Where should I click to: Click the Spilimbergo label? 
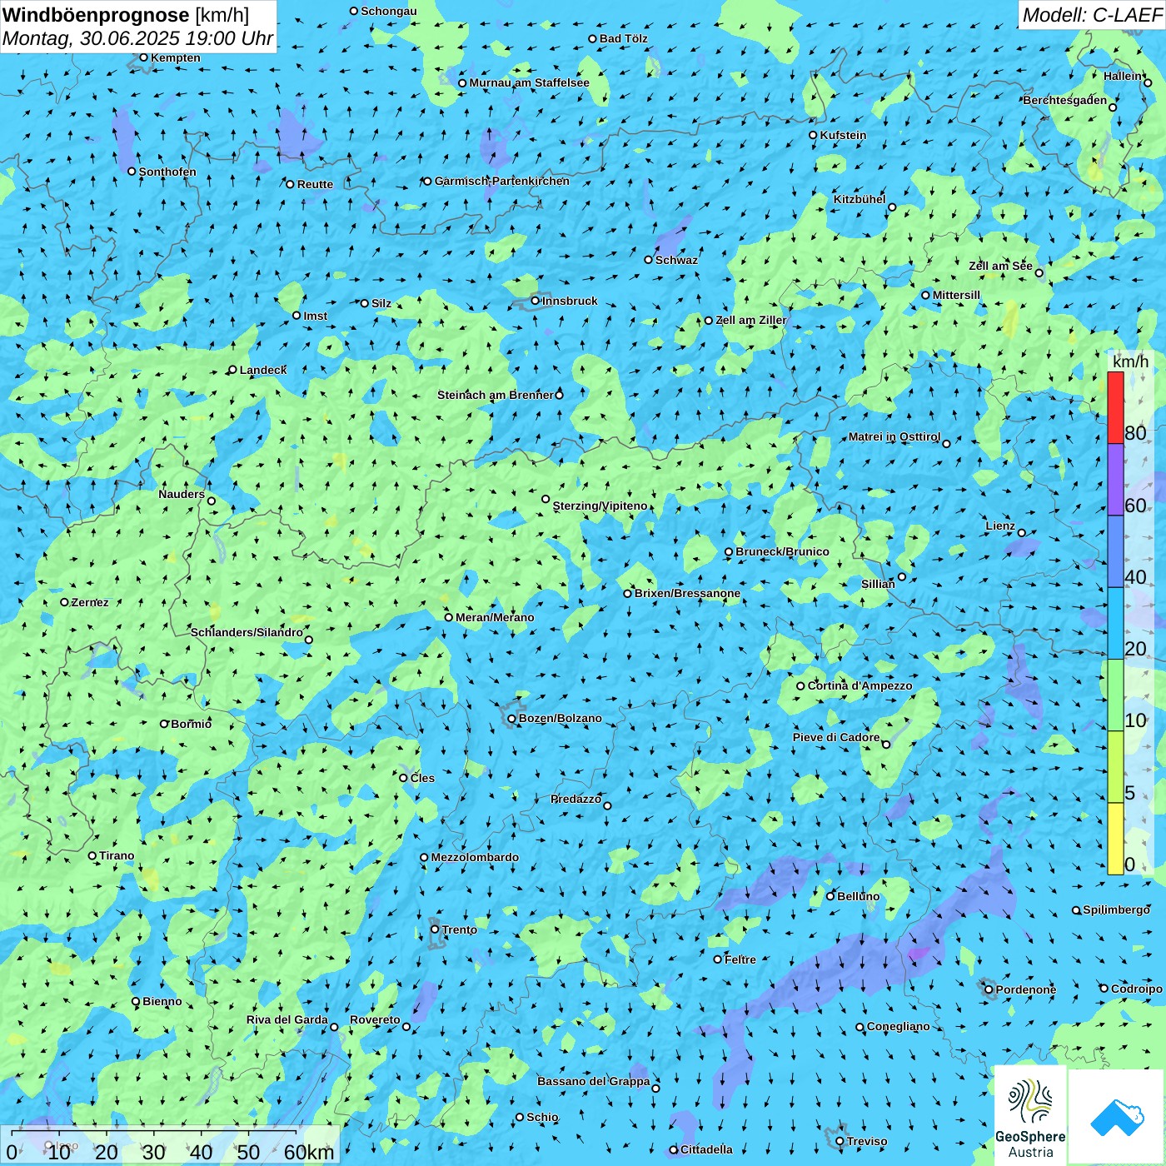(x=1116, y=909)
